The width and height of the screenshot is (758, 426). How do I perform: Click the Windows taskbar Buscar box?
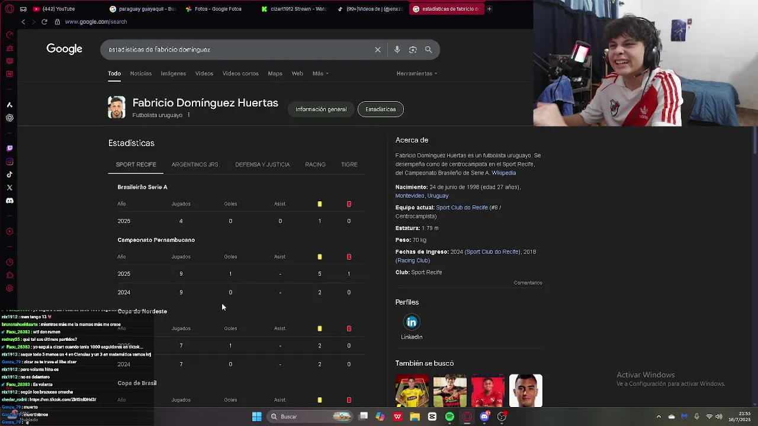pyautogui.click(x=309, y=417)
